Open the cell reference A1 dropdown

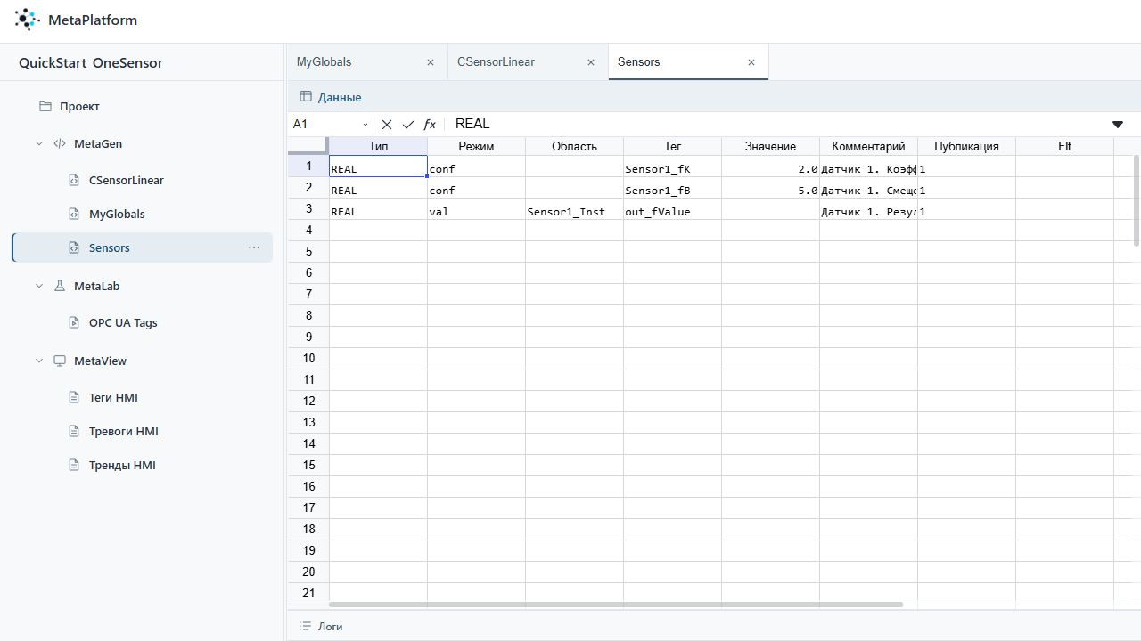365,125
